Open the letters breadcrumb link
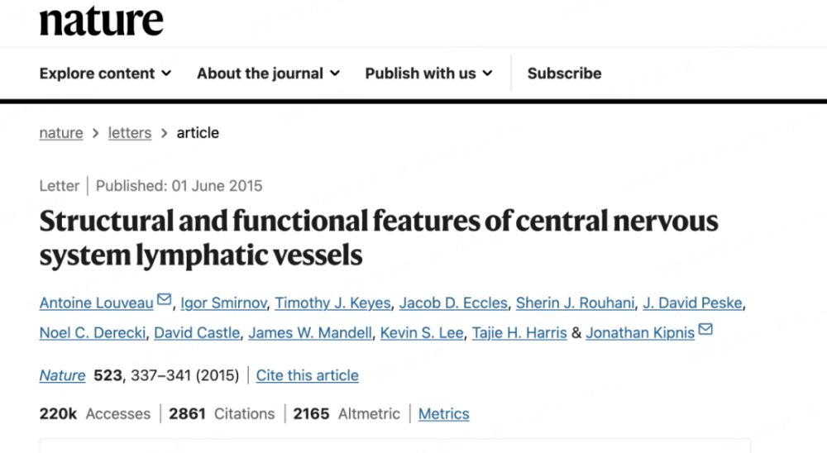Image resolution: width=827 pixels, height=453 pixels. tap(130, 133)
